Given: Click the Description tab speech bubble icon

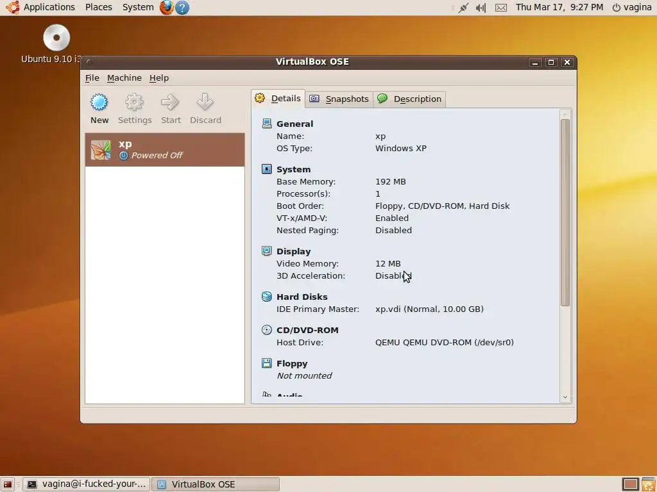Looking at the screenshot, I should 382,98.
